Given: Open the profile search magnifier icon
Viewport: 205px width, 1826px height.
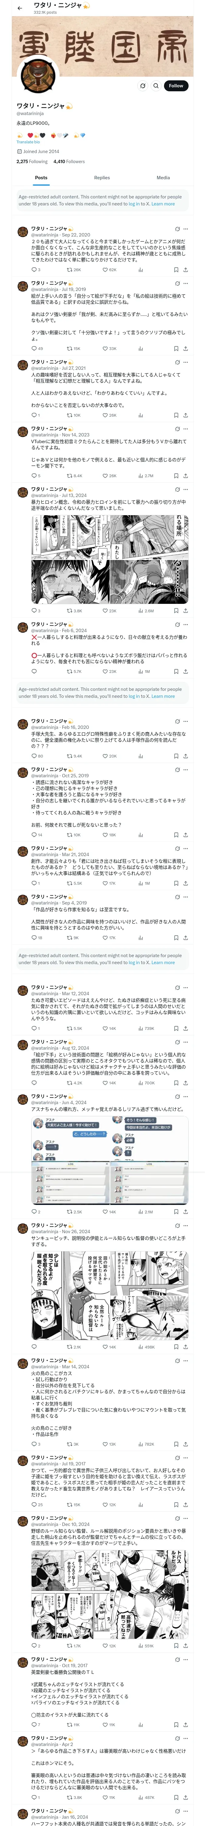Looking at the screenshot, I should [x=156, y=86].
